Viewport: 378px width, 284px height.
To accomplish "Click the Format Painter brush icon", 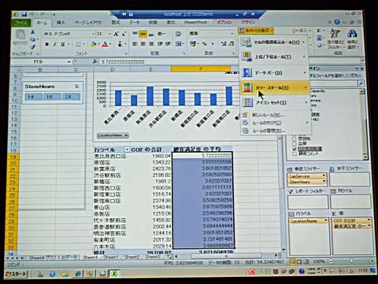I will click(32, 47).
